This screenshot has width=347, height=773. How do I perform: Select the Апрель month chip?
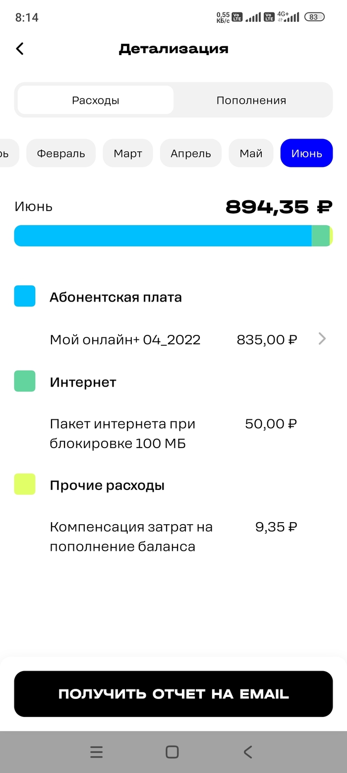(191, 154)
